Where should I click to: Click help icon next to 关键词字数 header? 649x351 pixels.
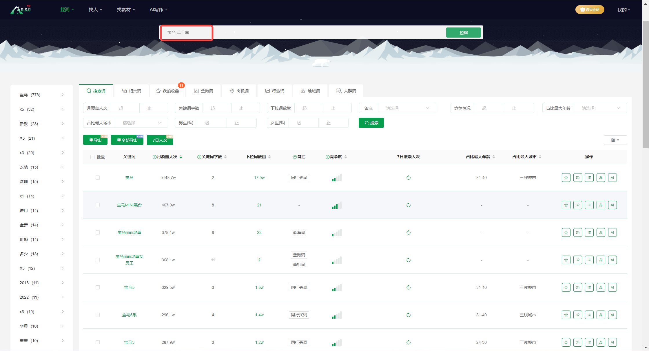pyautogui.click(x=199, y=157)
